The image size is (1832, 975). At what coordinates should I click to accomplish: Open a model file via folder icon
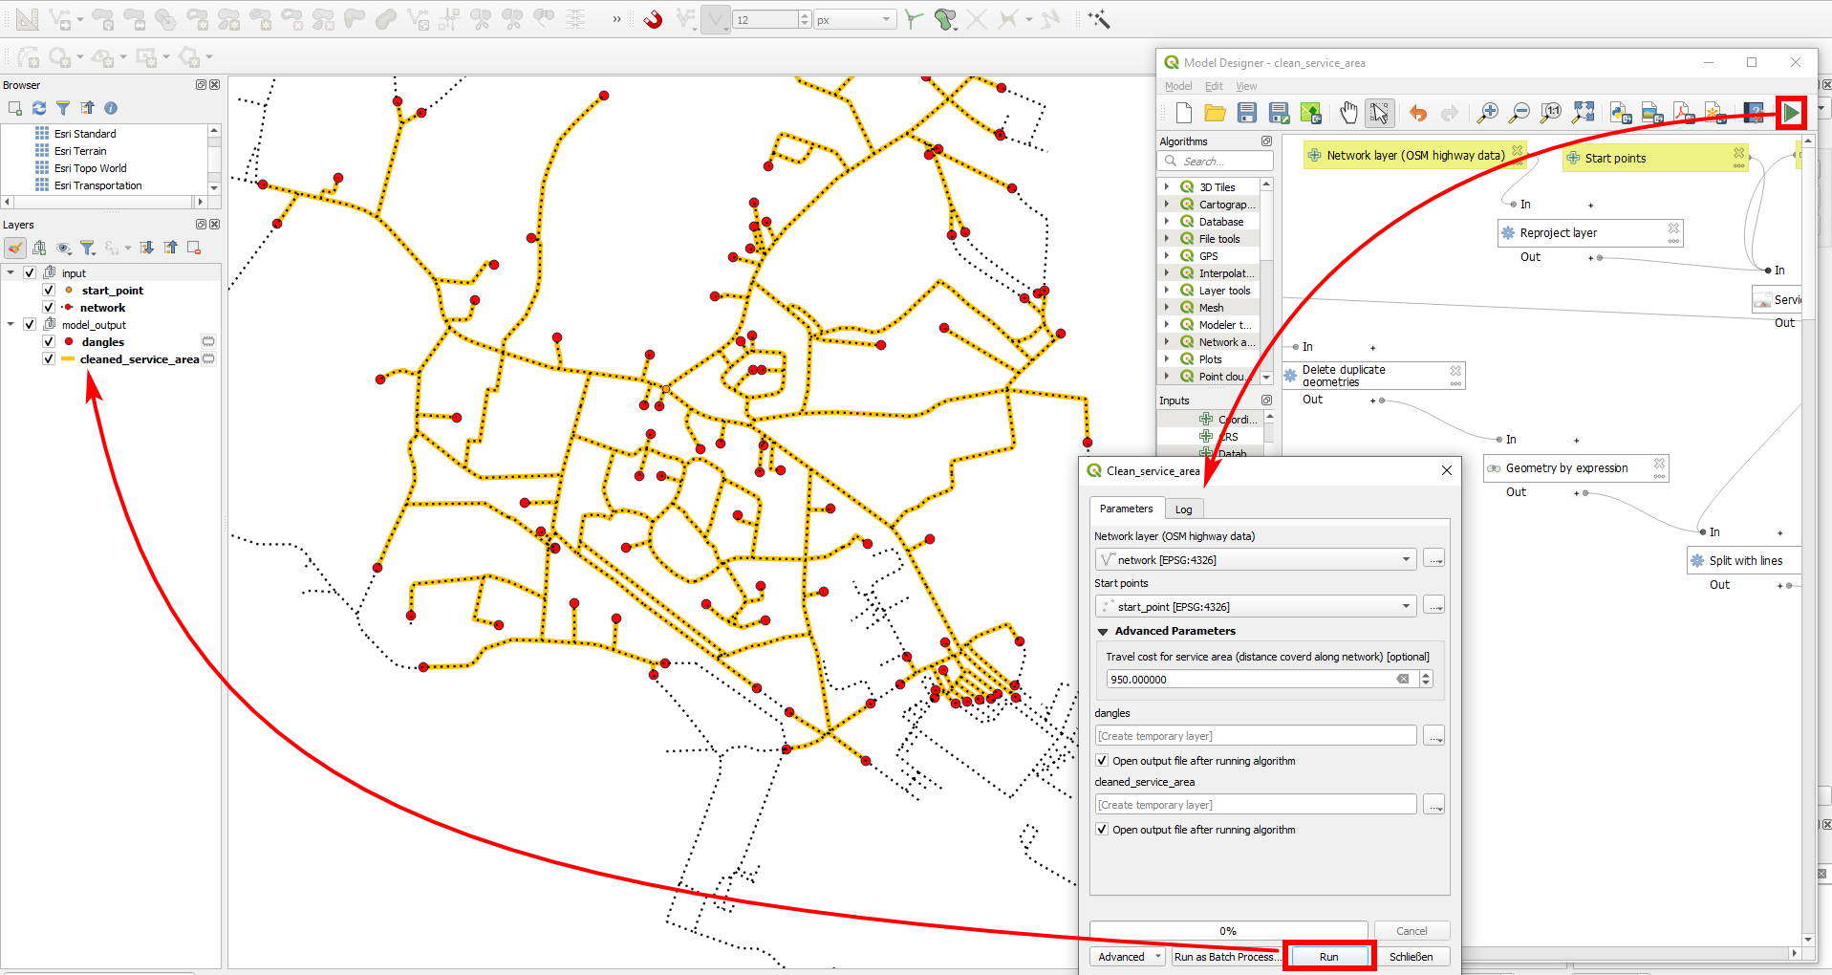[1215, 113]
